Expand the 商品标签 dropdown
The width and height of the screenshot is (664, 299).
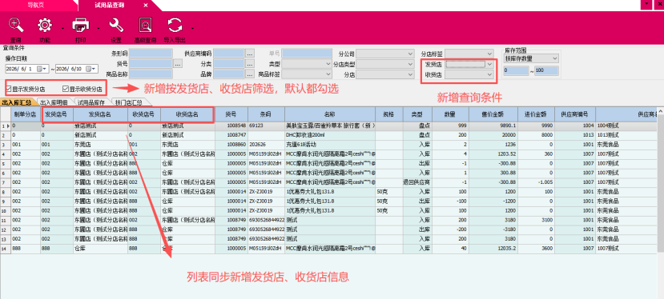coord(328,74)
